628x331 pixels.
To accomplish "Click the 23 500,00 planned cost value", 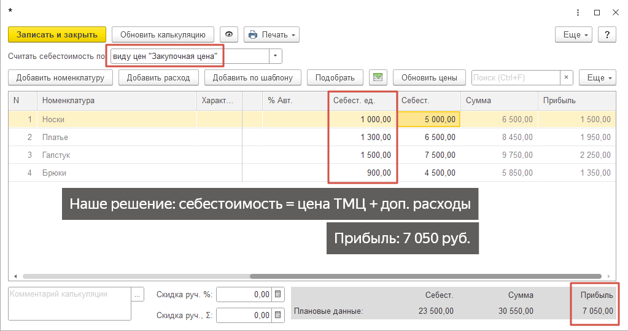I will pyautogui.click(x=436, y=311).
